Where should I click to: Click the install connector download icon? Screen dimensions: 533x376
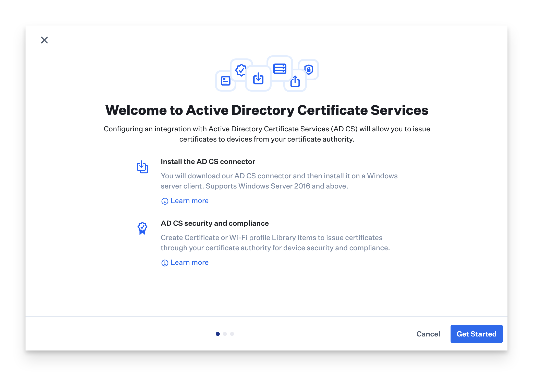142,167
